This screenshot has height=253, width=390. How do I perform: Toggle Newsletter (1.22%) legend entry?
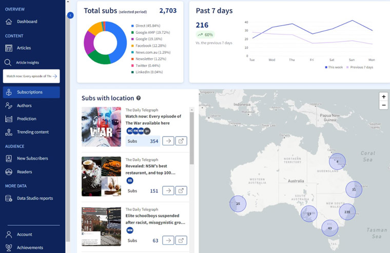click(149, 59)
